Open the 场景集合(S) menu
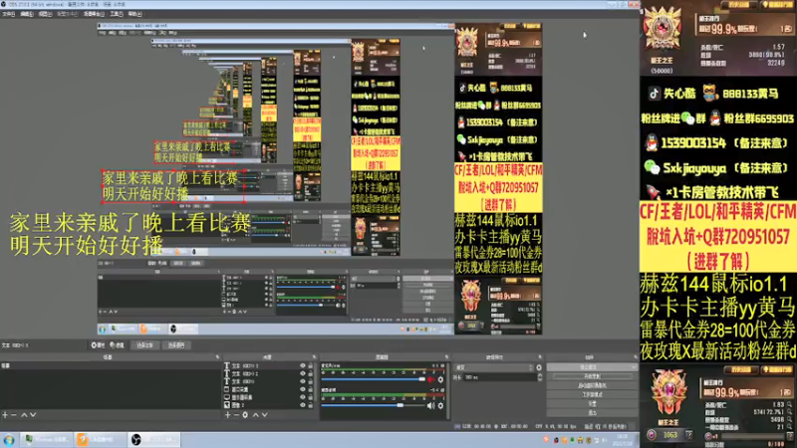The height and width of the screenshot is (448, 797). [94, 14]
